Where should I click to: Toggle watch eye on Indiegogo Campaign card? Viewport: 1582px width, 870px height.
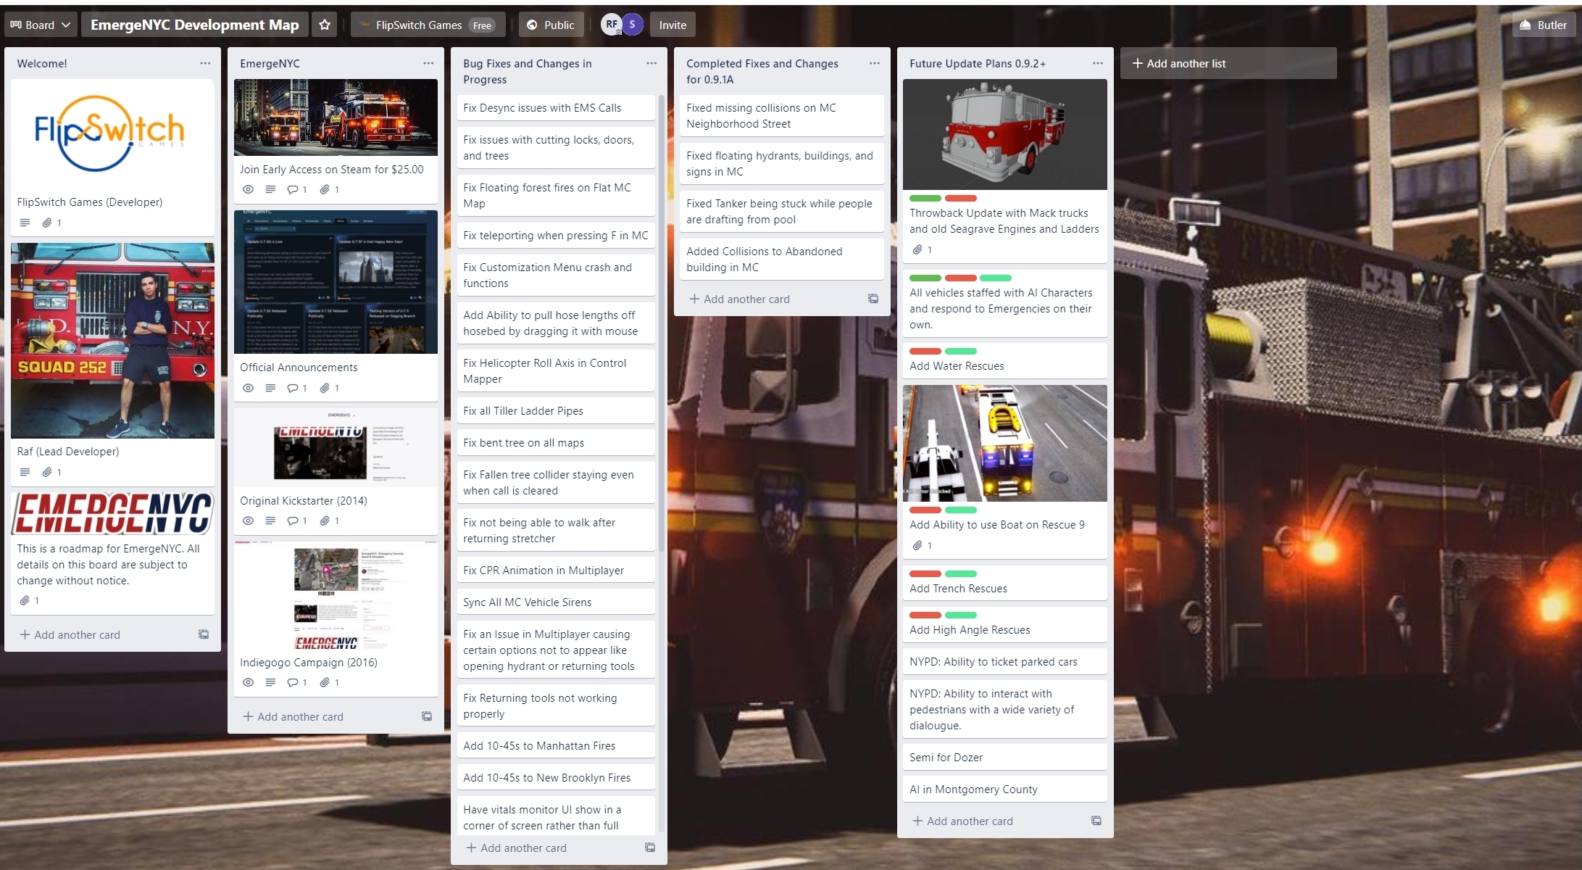pyautogui.click(x=248, y=682)
